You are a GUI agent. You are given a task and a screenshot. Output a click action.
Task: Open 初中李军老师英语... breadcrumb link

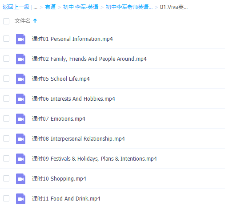pyautogui.click(x=129, y=7)
